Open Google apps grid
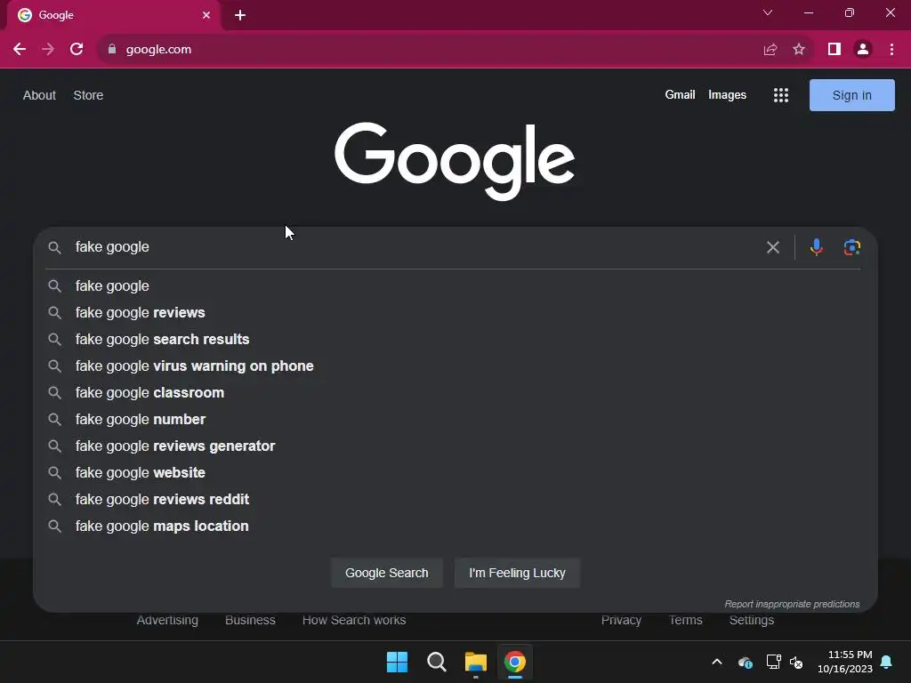The height and width of the screenshot is (683, 911). coord(781,95)
